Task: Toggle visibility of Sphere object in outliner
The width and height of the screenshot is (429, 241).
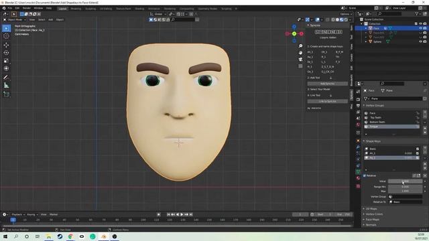Action: (420, 42)
